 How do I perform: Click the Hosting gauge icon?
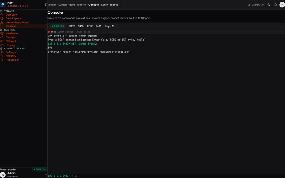coord(2,45)
